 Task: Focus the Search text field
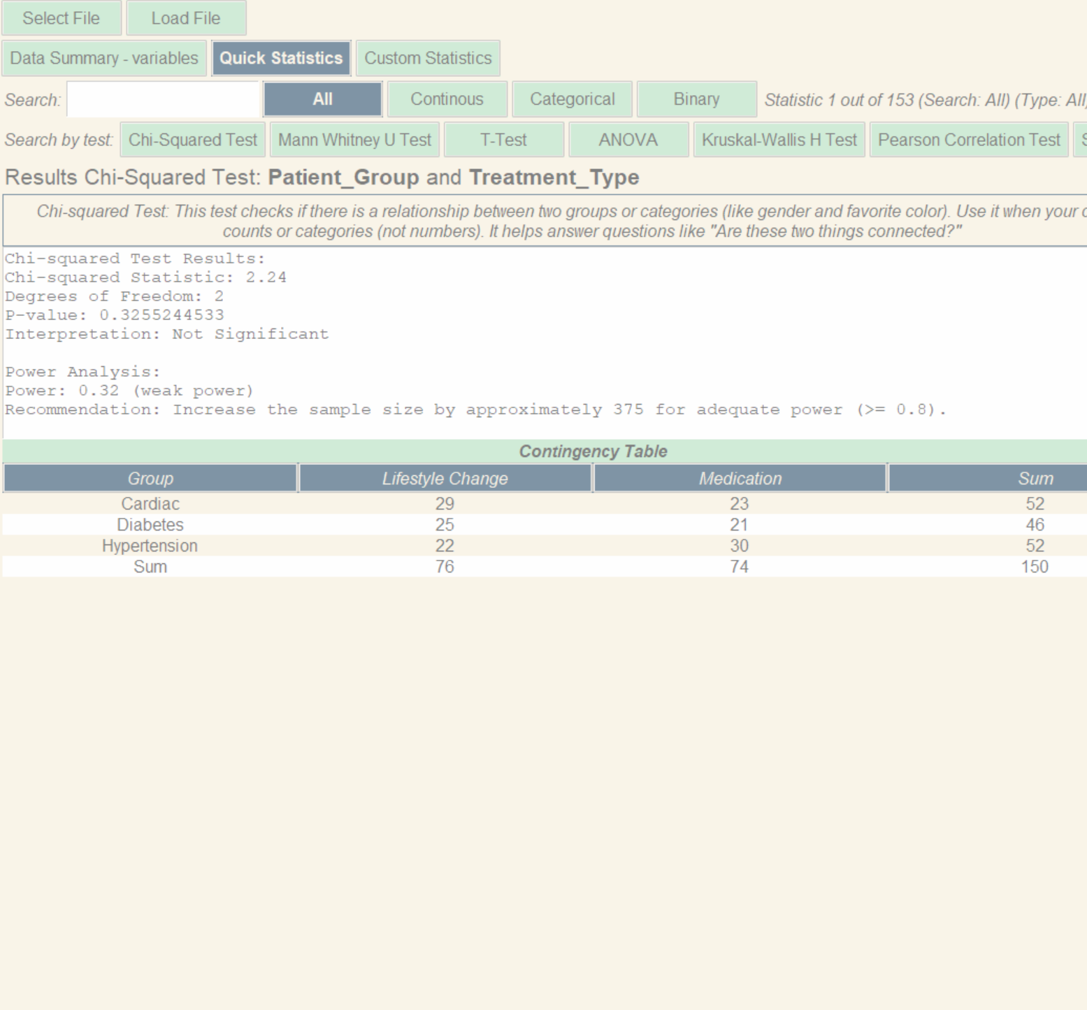point(163,99)
